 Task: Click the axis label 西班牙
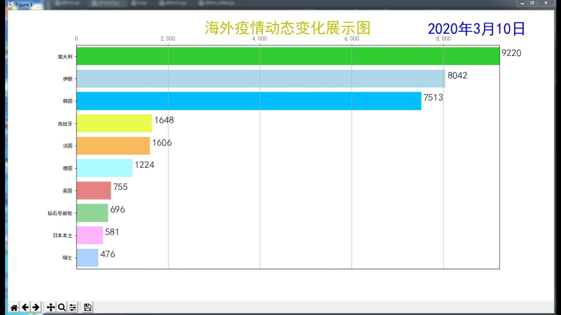click(x=65, y=124)
